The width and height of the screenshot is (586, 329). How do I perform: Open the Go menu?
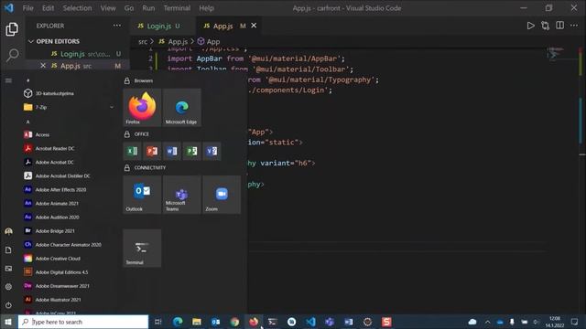(x=129, y=8)
